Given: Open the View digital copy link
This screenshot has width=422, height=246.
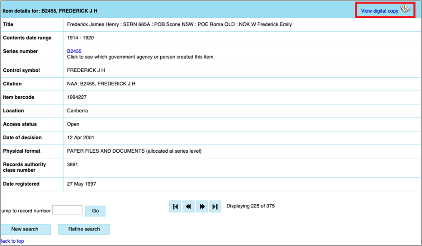Looking at the screenshot, I should tap(379, 11).
